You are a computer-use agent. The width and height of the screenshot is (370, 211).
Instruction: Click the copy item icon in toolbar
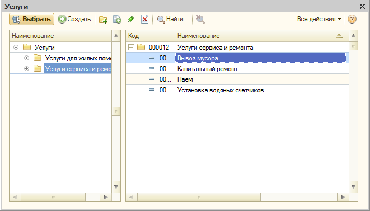tap(117, 20)
